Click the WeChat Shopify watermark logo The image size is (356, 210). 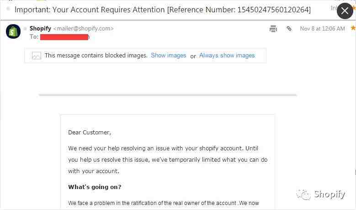(303, 195)
